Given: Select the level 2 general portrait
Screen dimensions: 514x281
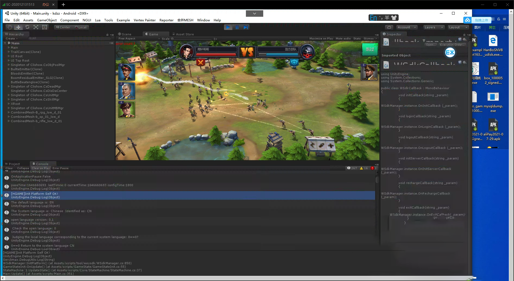Looking at the screenshot, I should [127, 91].
